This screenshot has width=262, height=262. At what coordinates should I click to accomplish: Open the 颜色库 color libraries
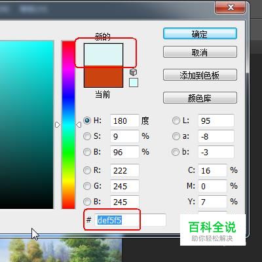200,98
